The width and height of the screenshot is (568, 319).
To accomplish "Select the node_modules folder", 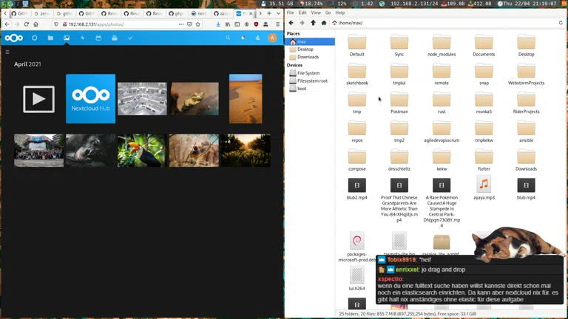I will point(442,45).
